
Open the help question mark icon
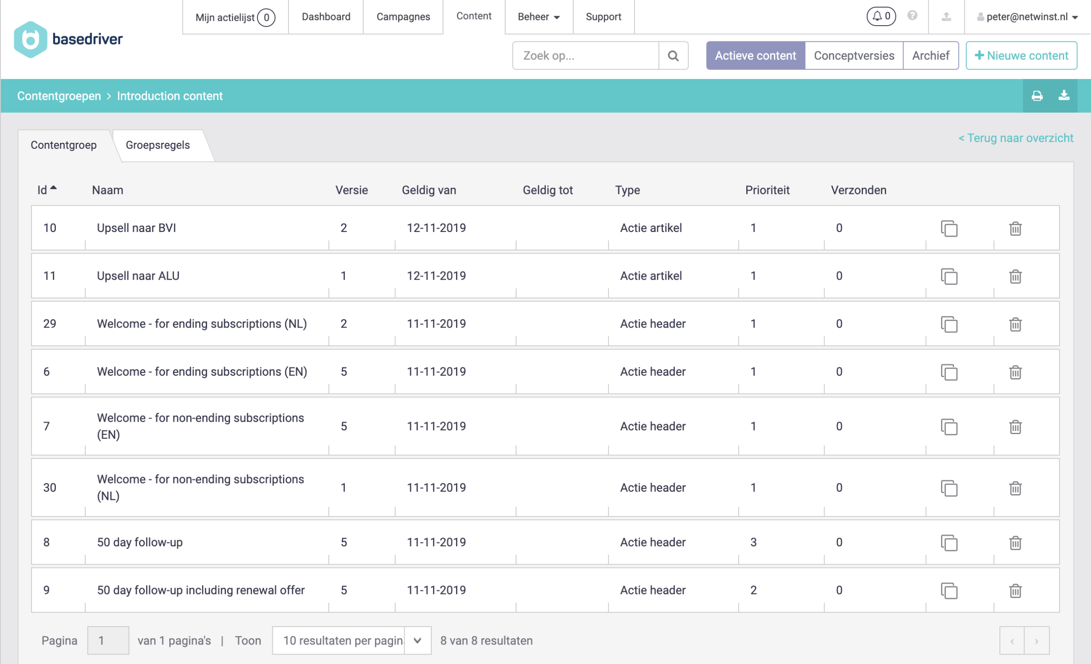click(x=912, y=16)
